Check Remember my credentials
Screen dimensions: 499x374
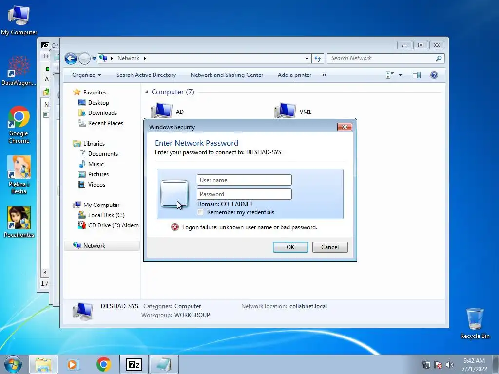200,212
